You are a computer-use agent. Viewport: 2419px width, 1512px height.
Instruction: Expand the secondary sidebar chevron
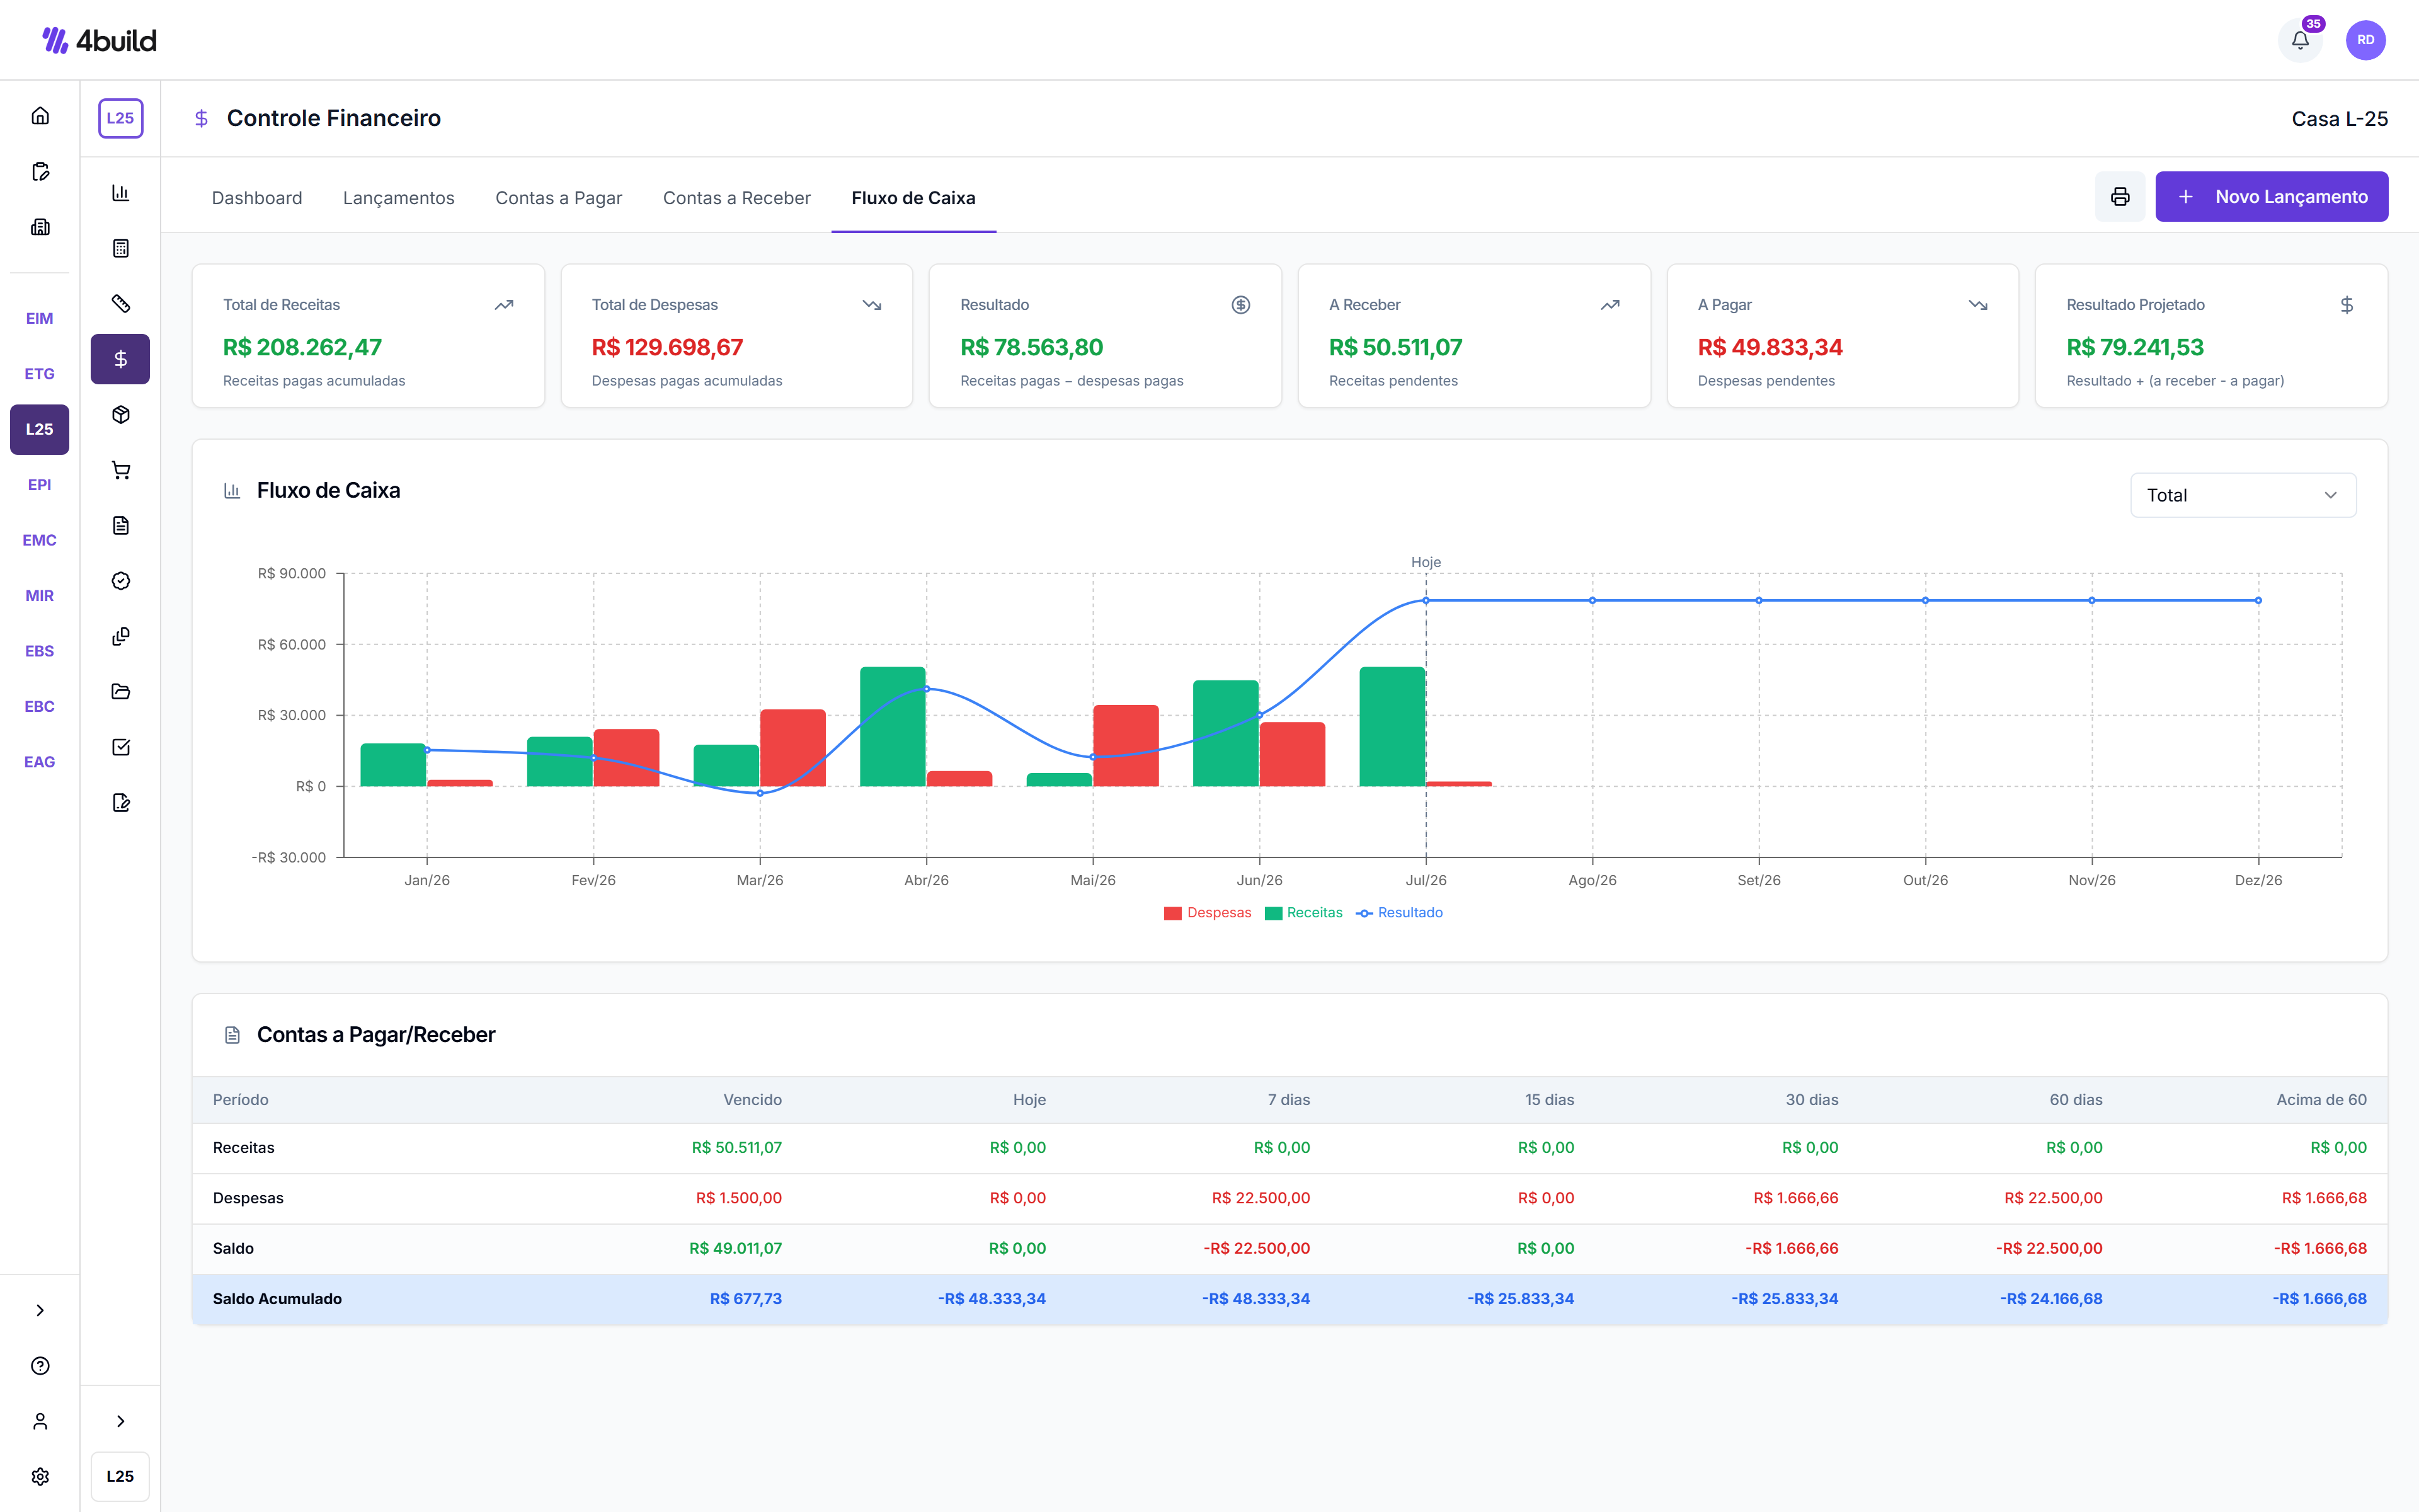pyautogui.click(x=121, y=1421)
